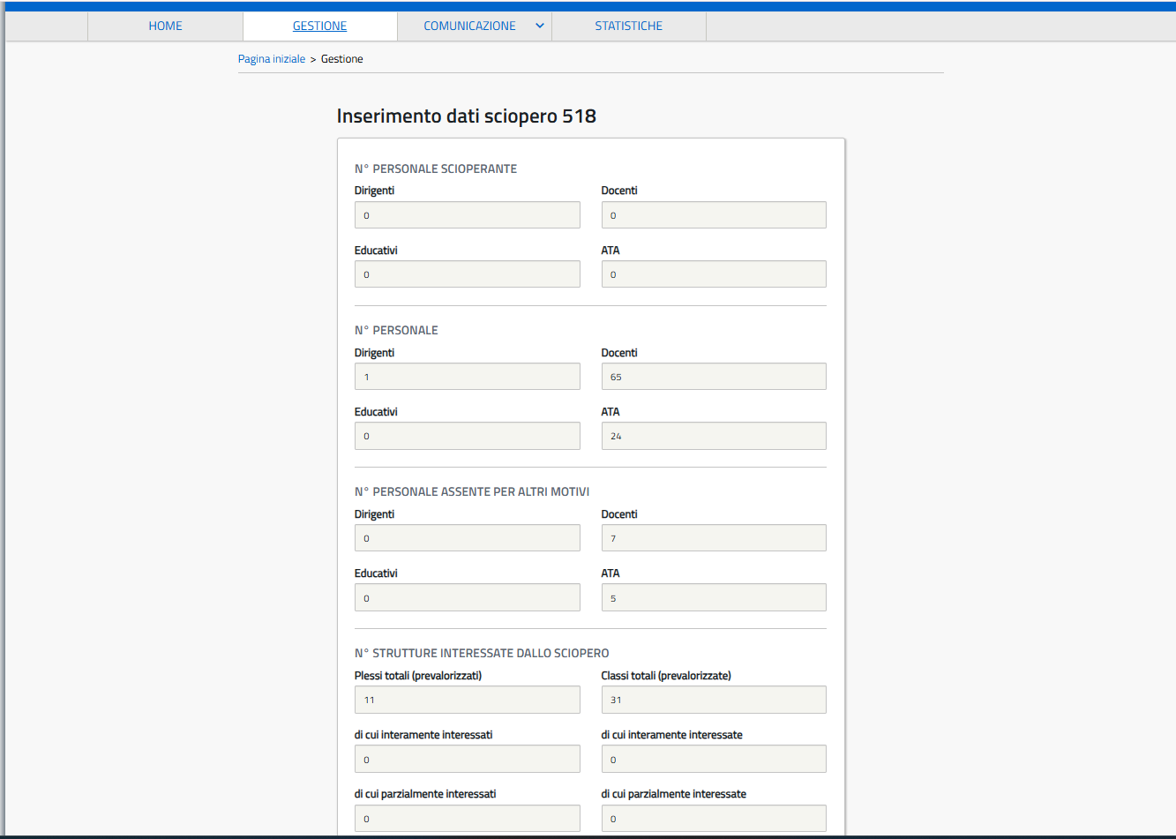Click the N° Personale ATA field showing 24
This screenshot has height=839, width=1176.
coord(713,436)
